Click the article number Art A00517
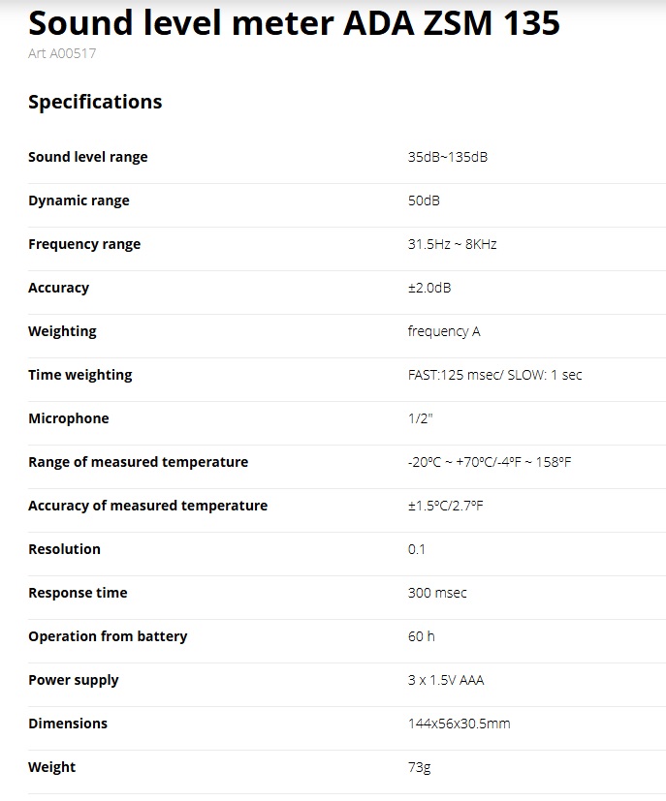Screen dimensions: 666x801 pos(62,53)
